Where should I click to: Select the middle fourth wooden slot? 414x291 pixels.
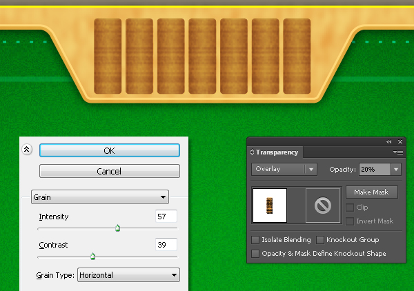(x=202, y=56)
